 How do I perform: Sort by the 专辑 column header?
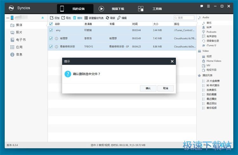pyautogui.click(x=112, y=24)
